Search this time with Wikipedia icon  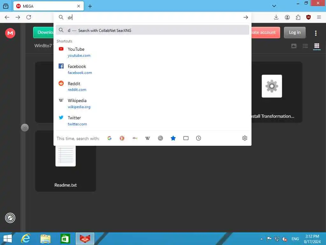pyautogui.click(x=148, y=138)
